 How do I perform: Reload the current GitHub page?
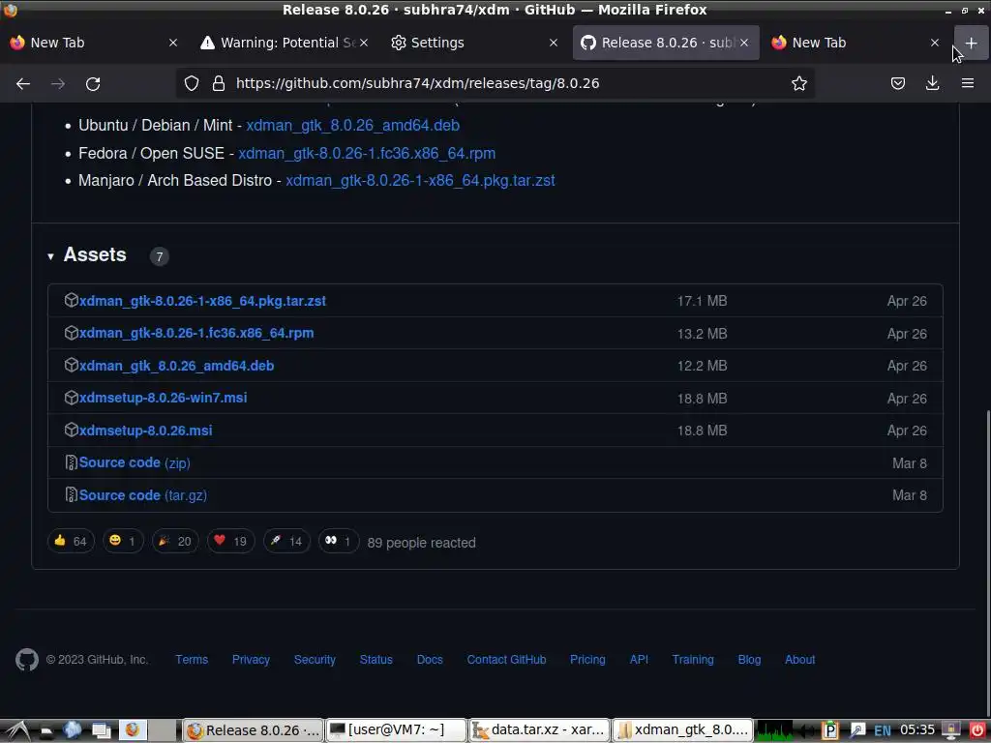point(93,83)
